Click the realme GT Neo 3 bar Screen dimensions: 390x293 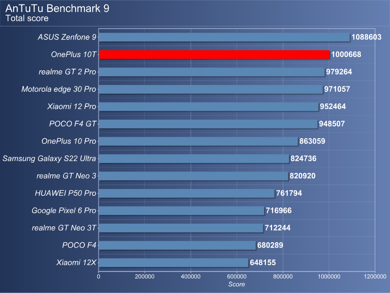coord(194,176)
